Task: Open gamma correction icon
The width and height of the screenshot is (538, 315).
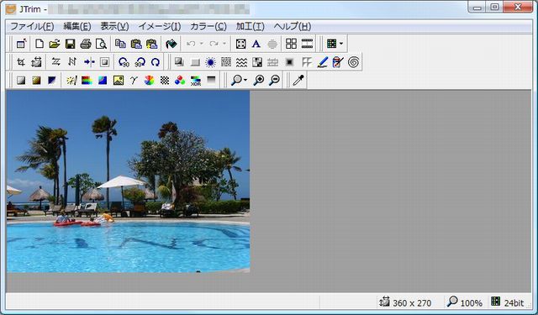Action: coord(134,80)
